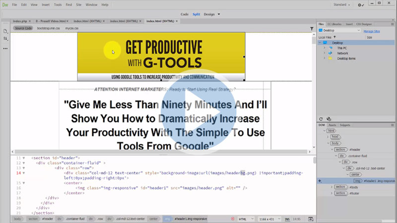Screen dimensions: 397x223
Task: Expand the Network folder in Files panel
Action: tap(324, 53)
